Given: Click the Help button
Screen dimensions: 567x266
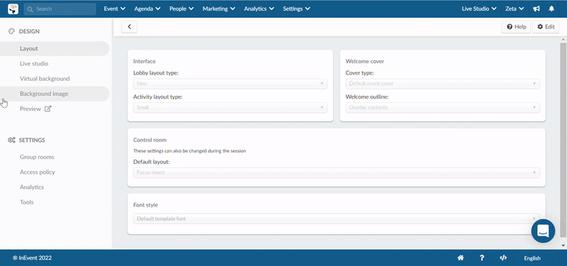Looking at the screenshot, I should click(516, 27).
